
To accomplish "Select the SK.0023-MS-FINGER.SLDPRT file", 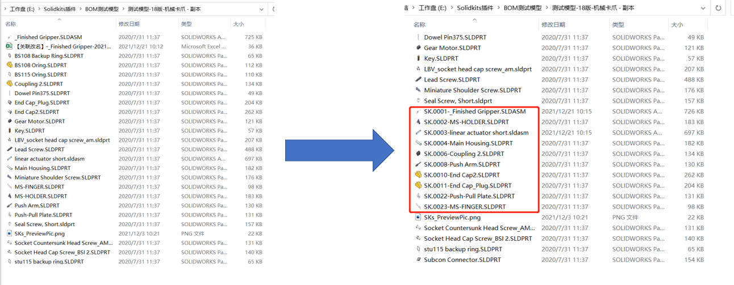I will pyautogui.click(x=464, y=207).
